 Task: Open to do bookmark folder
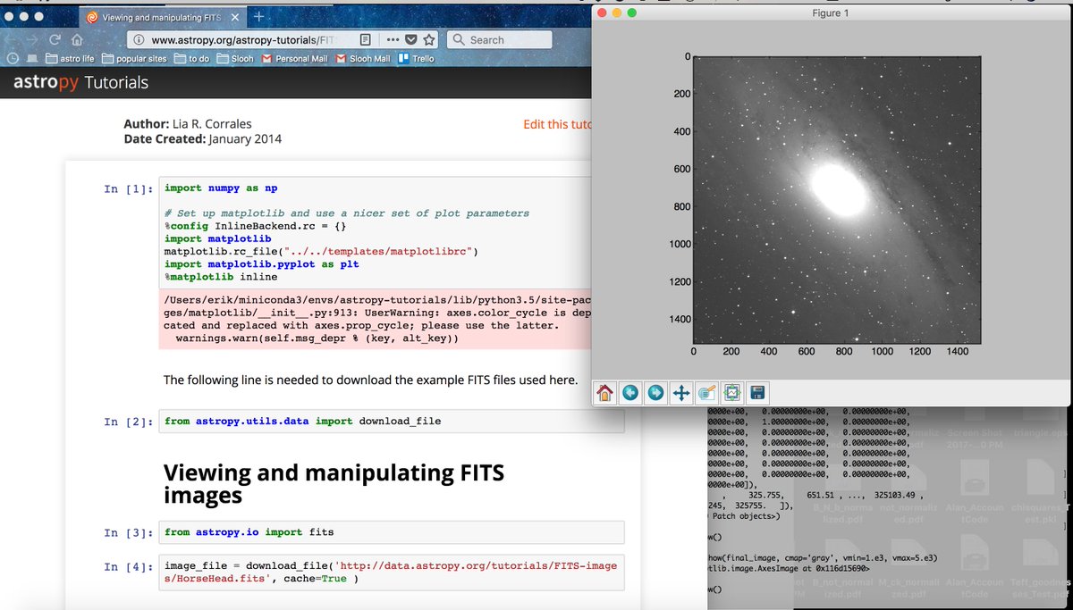click(x=191, y=59)
